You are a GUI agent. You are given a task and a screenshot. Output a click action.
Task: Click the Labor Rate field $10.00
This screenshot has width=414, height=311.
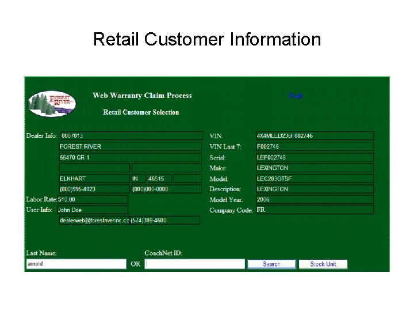click(x=93, y=199)
